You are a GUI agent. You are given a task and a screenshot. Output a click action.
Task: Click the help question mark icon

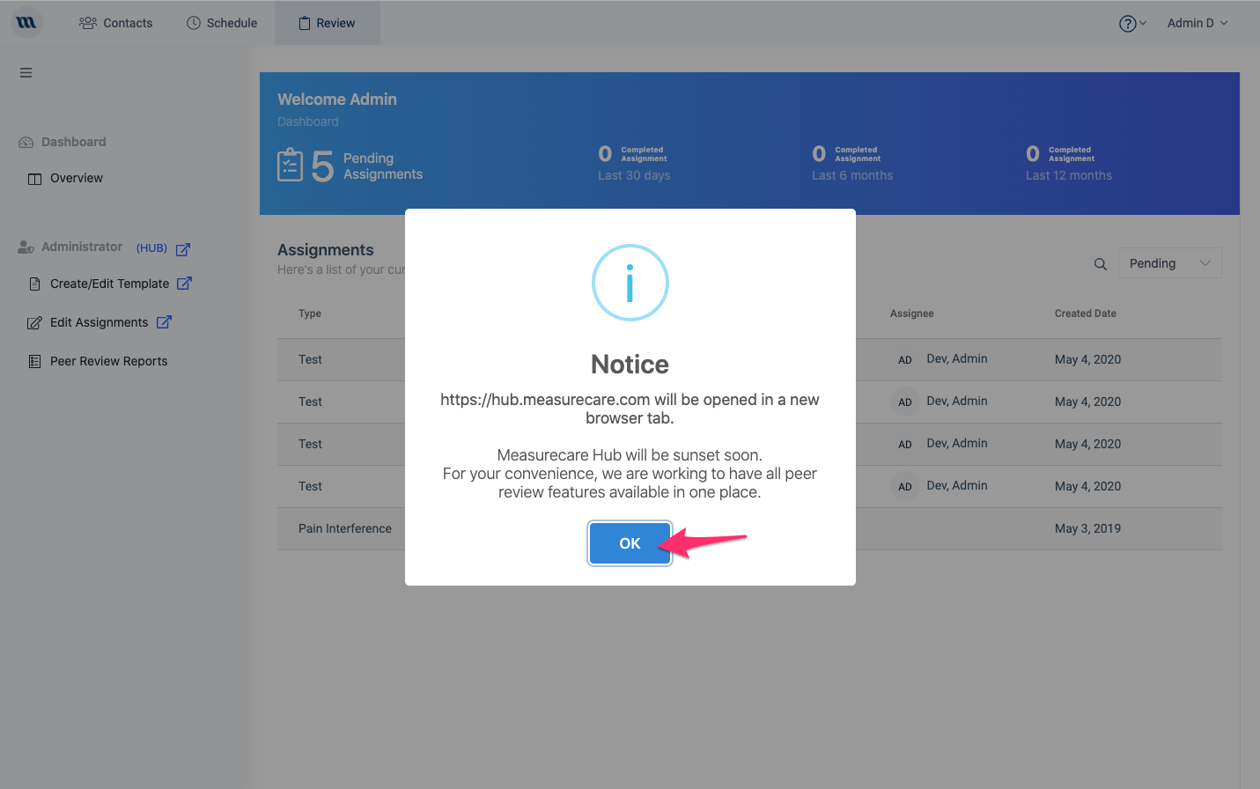[x=1127, y=24]
